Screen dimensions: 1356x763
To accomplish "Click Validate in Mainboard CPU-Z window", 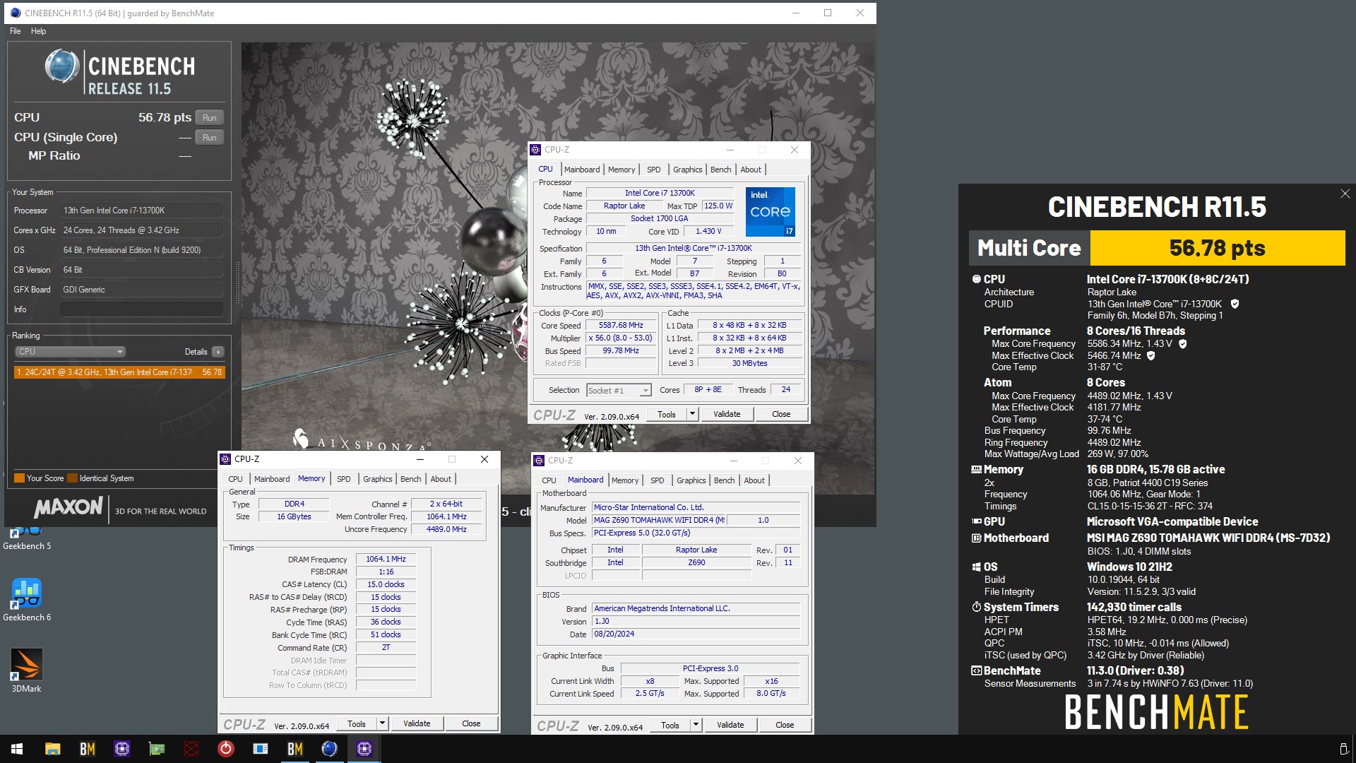I will point(730,726).
